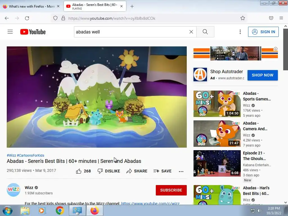
Task: Follow the youtube.com/c/wizz description link
Action: pos(150,203)
